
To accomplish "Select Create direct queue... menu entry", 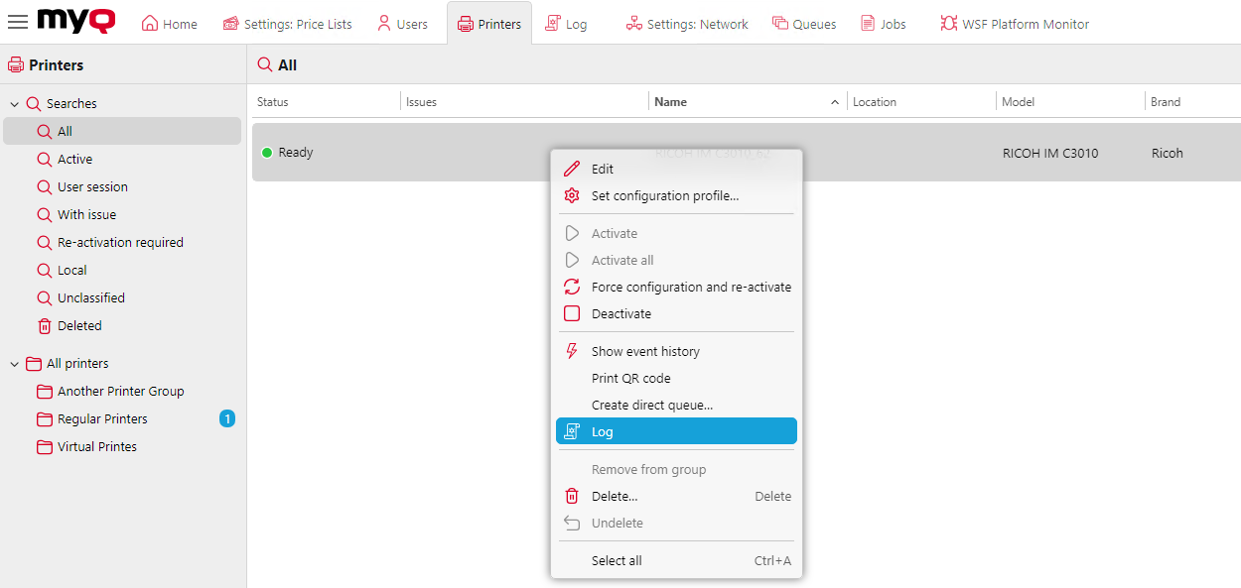I will tap(651, 405).
